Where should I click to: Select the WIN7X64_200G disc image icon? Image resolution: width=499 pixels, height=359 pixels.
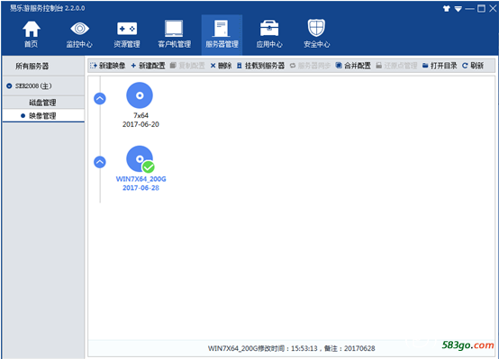[x=140, y=158]
